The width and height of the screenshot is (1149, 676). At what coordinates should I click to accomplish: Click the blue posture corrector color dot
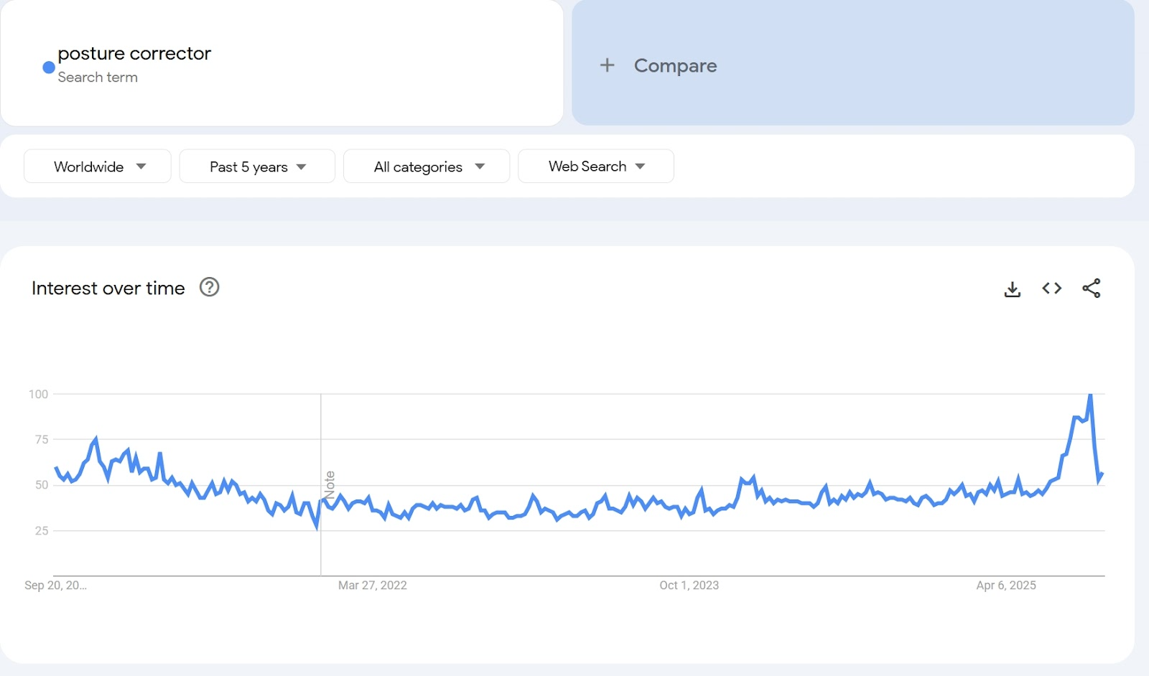click(x=49, y=67)
